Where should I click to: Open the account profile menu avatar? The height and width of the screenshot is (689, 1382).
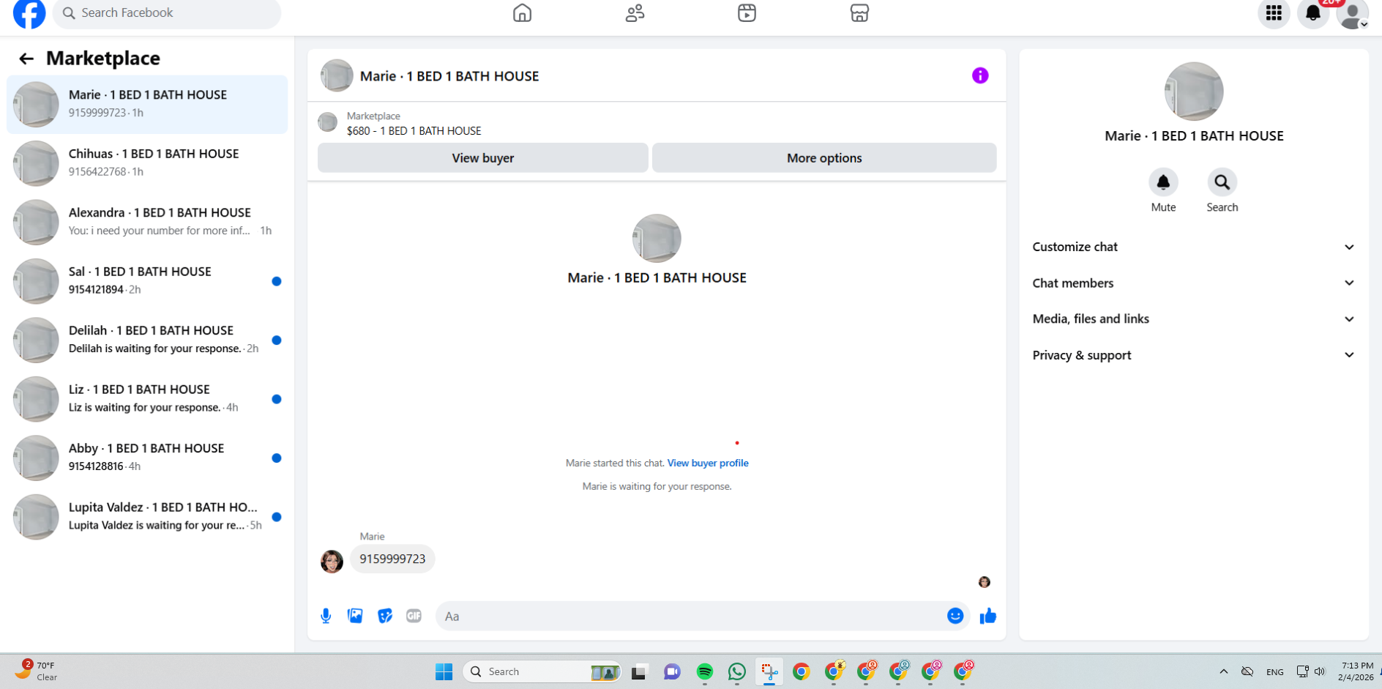point(1353,13)
